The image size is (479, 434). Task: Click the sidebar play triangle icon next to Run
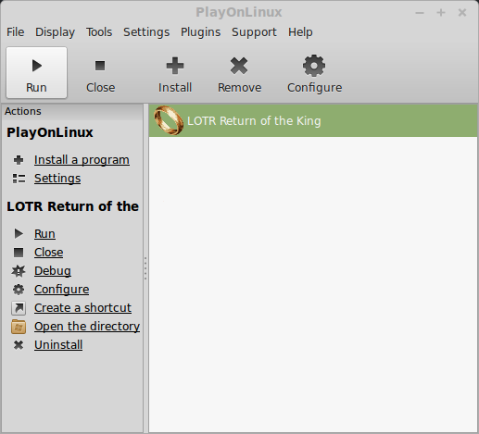click(19, 234)
